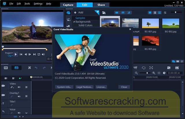Mute the Video track

[x=19, y=87]
